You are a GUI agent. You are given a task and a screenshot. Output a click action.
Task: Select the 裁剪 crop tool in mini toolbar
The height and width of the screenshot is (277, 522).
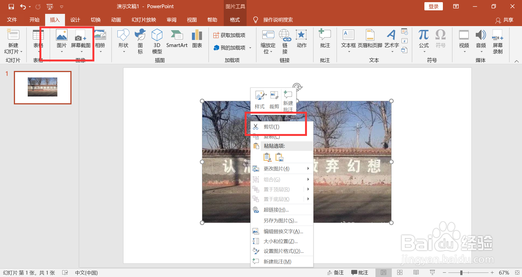click(x=274, y=100)
